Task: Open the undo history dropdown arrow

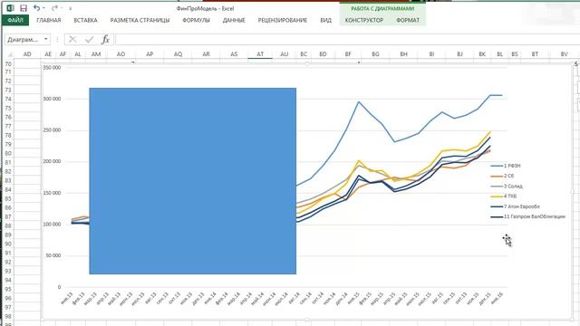Action: tap(43, 8)
